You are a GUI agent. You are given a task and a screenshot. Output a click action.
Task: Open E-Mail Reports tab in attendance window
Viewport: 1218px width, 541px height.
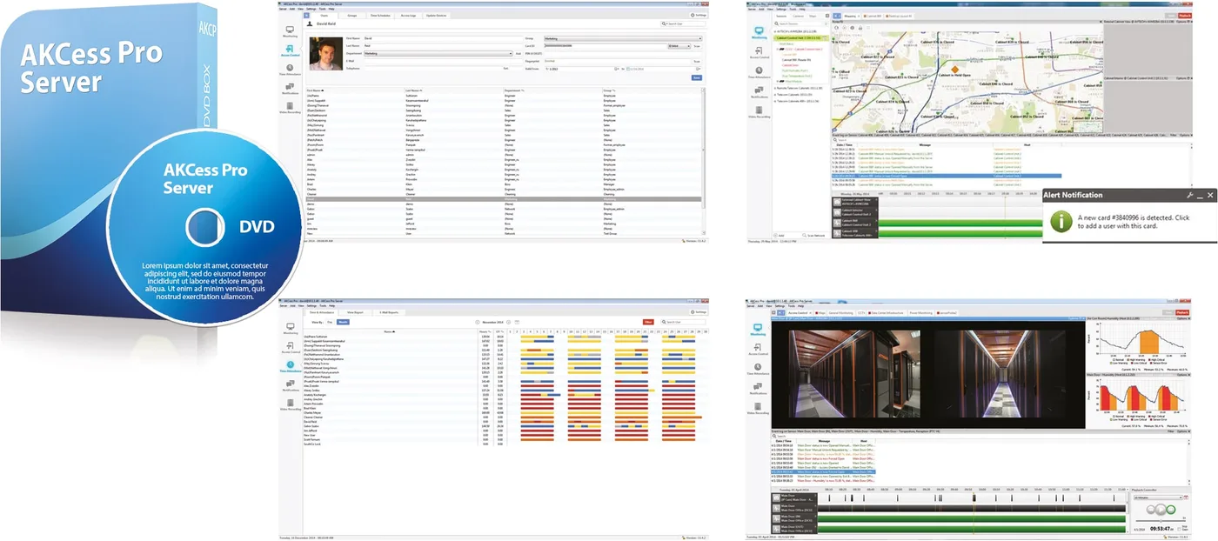tap(388, 312)
